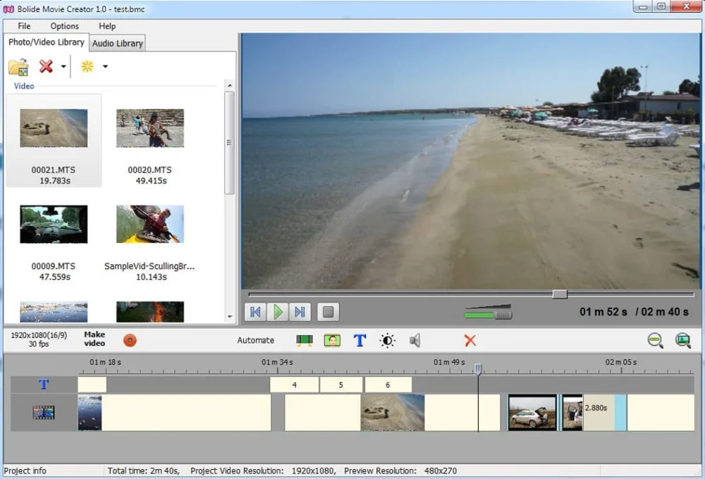Click the picture-in-picture overlay icon
705x479 pixels.
[x=332, y=340]
